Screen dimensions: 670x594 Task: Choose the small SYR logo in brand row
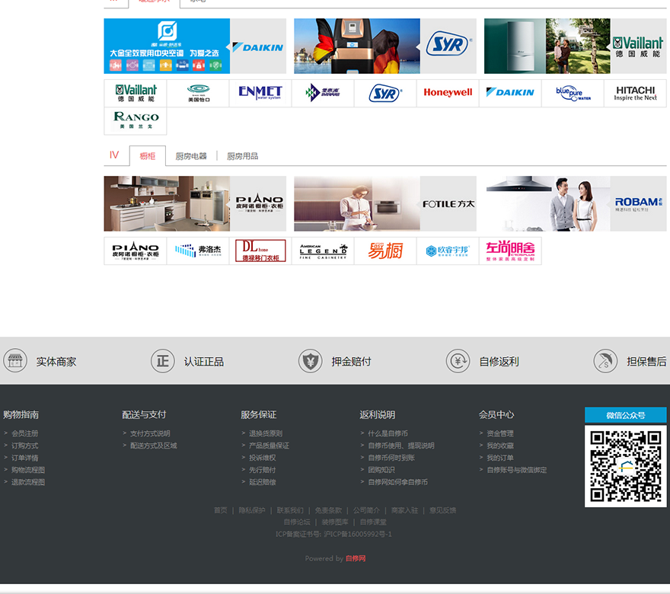pyautogui.click(x=385, y=93)
